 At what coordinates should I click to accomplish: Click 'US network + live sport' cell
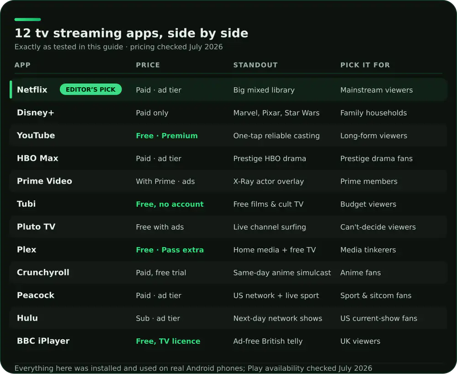(x=276, y=295)
